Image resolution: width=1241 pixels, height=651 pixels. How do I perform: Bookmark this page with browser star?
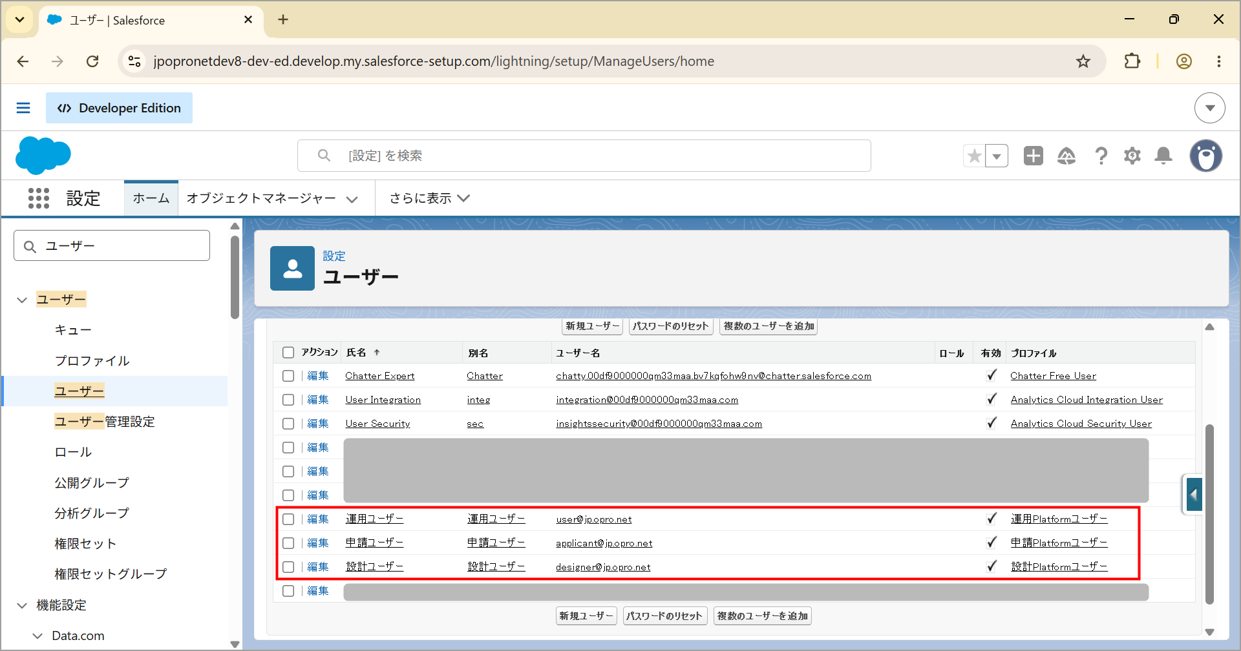[x=1083, y=61]
